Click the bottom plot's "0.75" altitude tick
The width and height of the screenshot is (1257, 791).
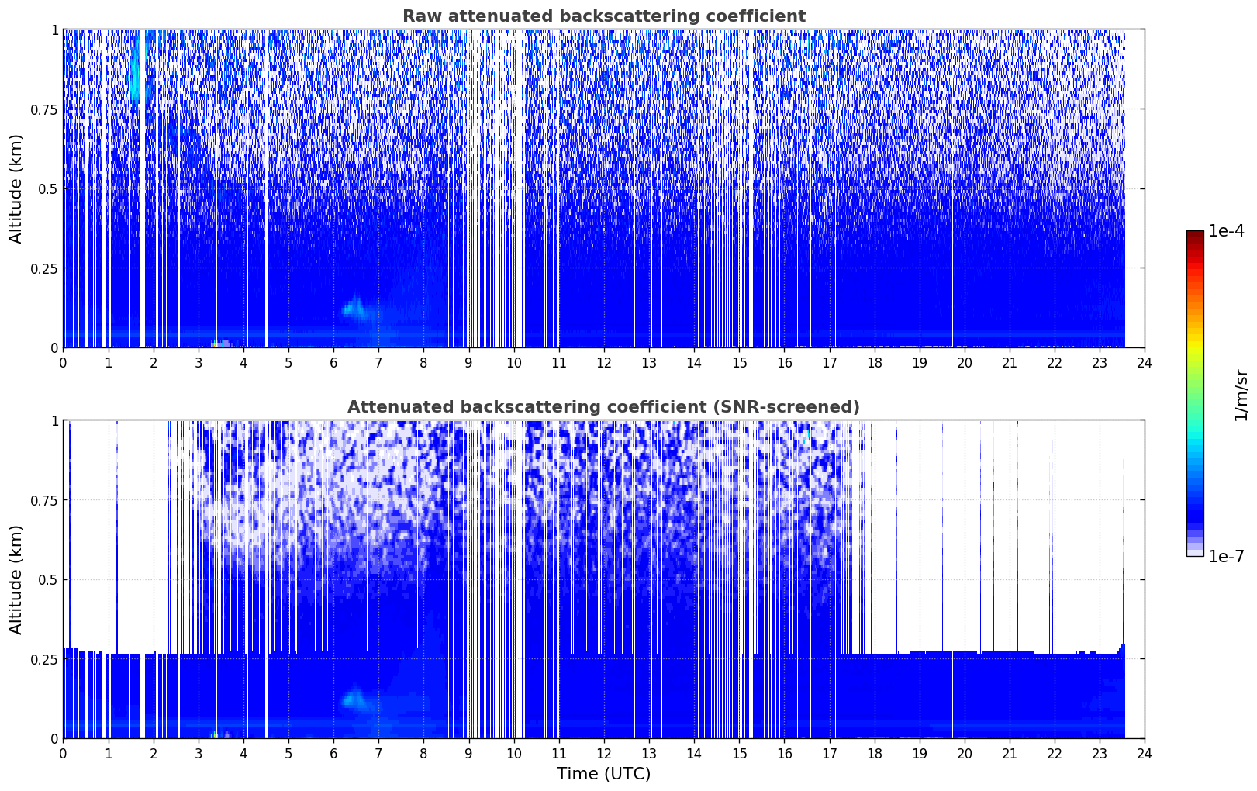(45, 500)
